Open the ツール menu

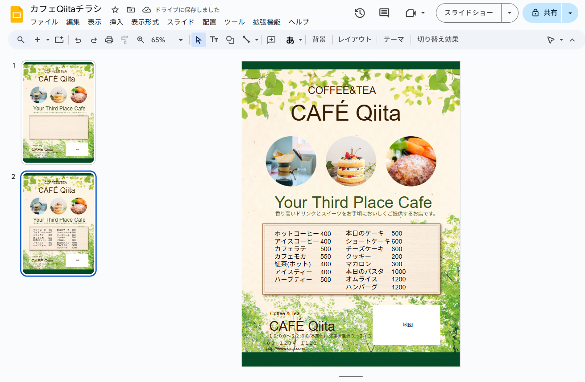pos(234,22)
